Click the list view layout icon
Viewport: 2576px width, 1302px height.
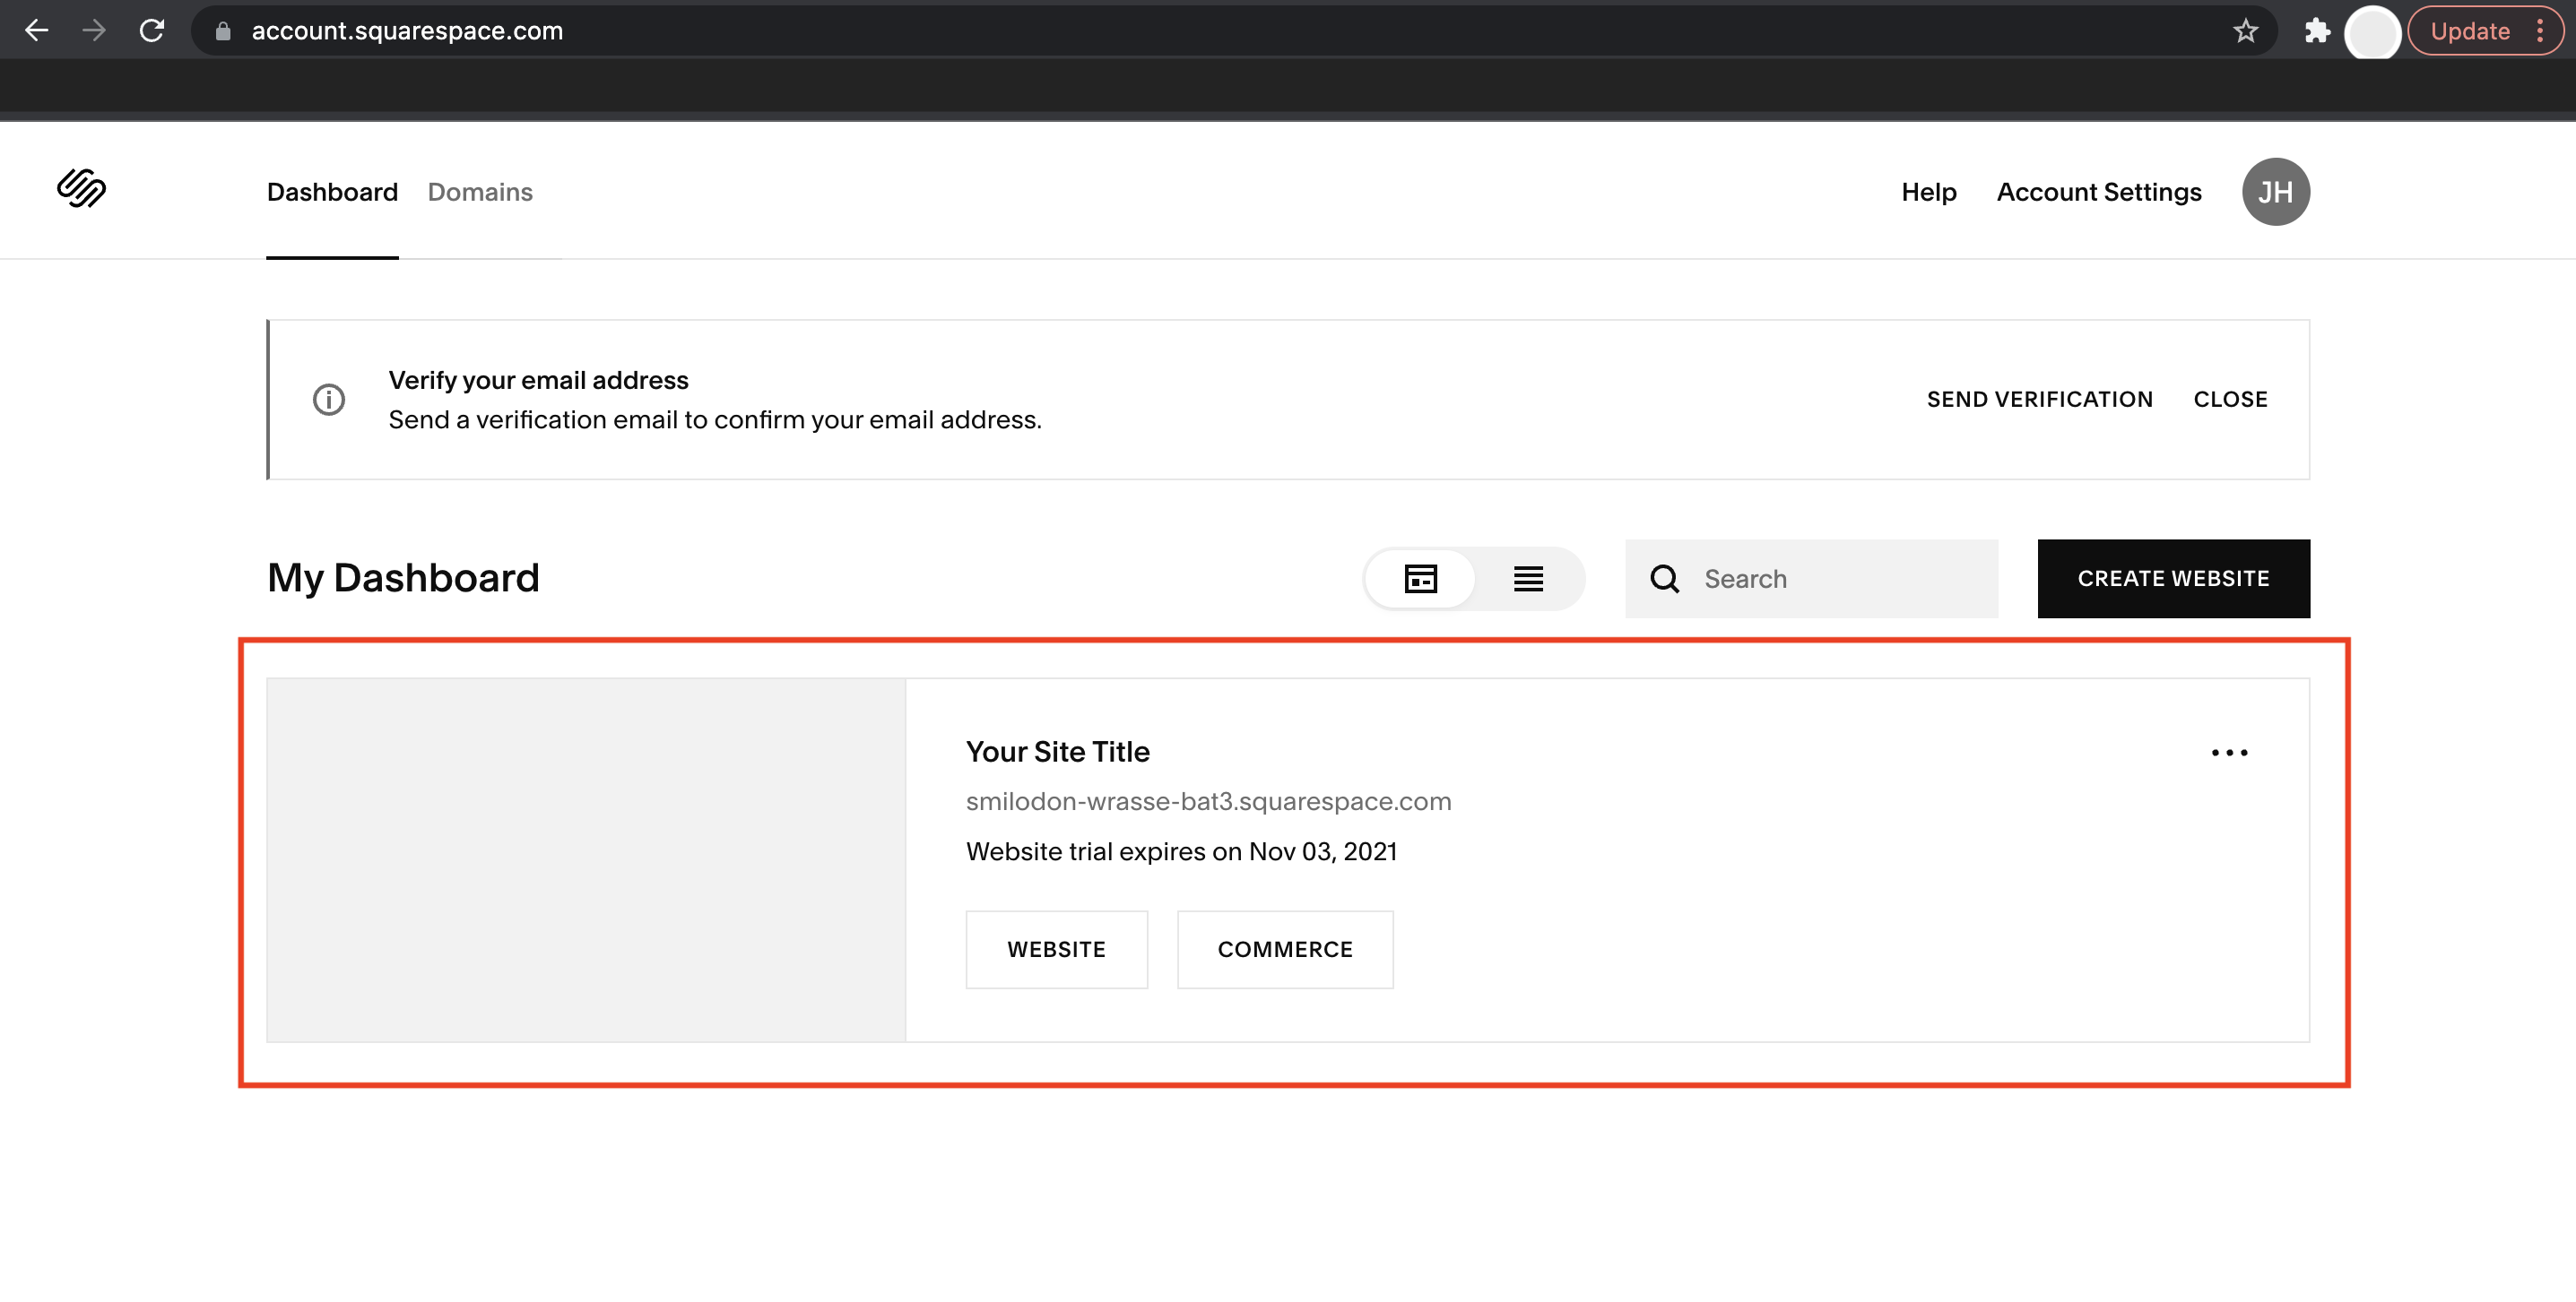pos(1528,578)
